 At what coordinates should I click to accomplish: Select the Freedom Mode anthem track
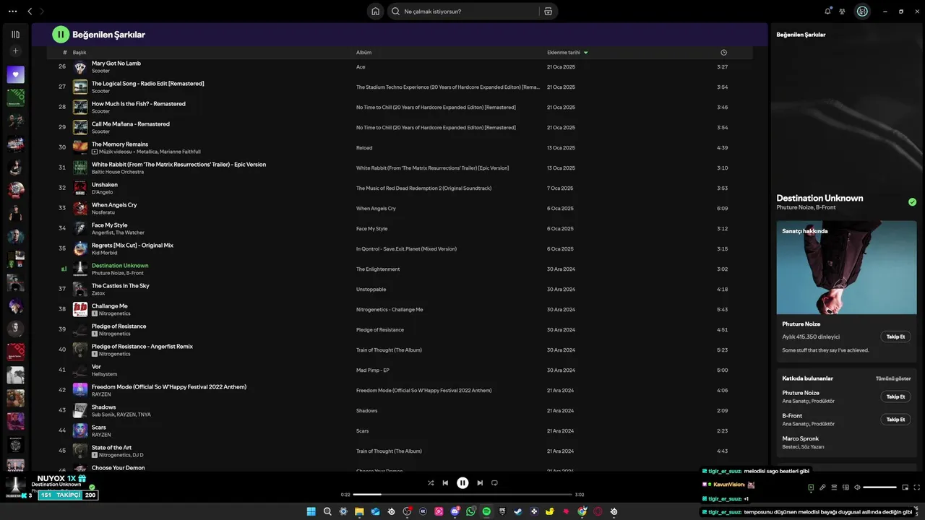(169, 387)
